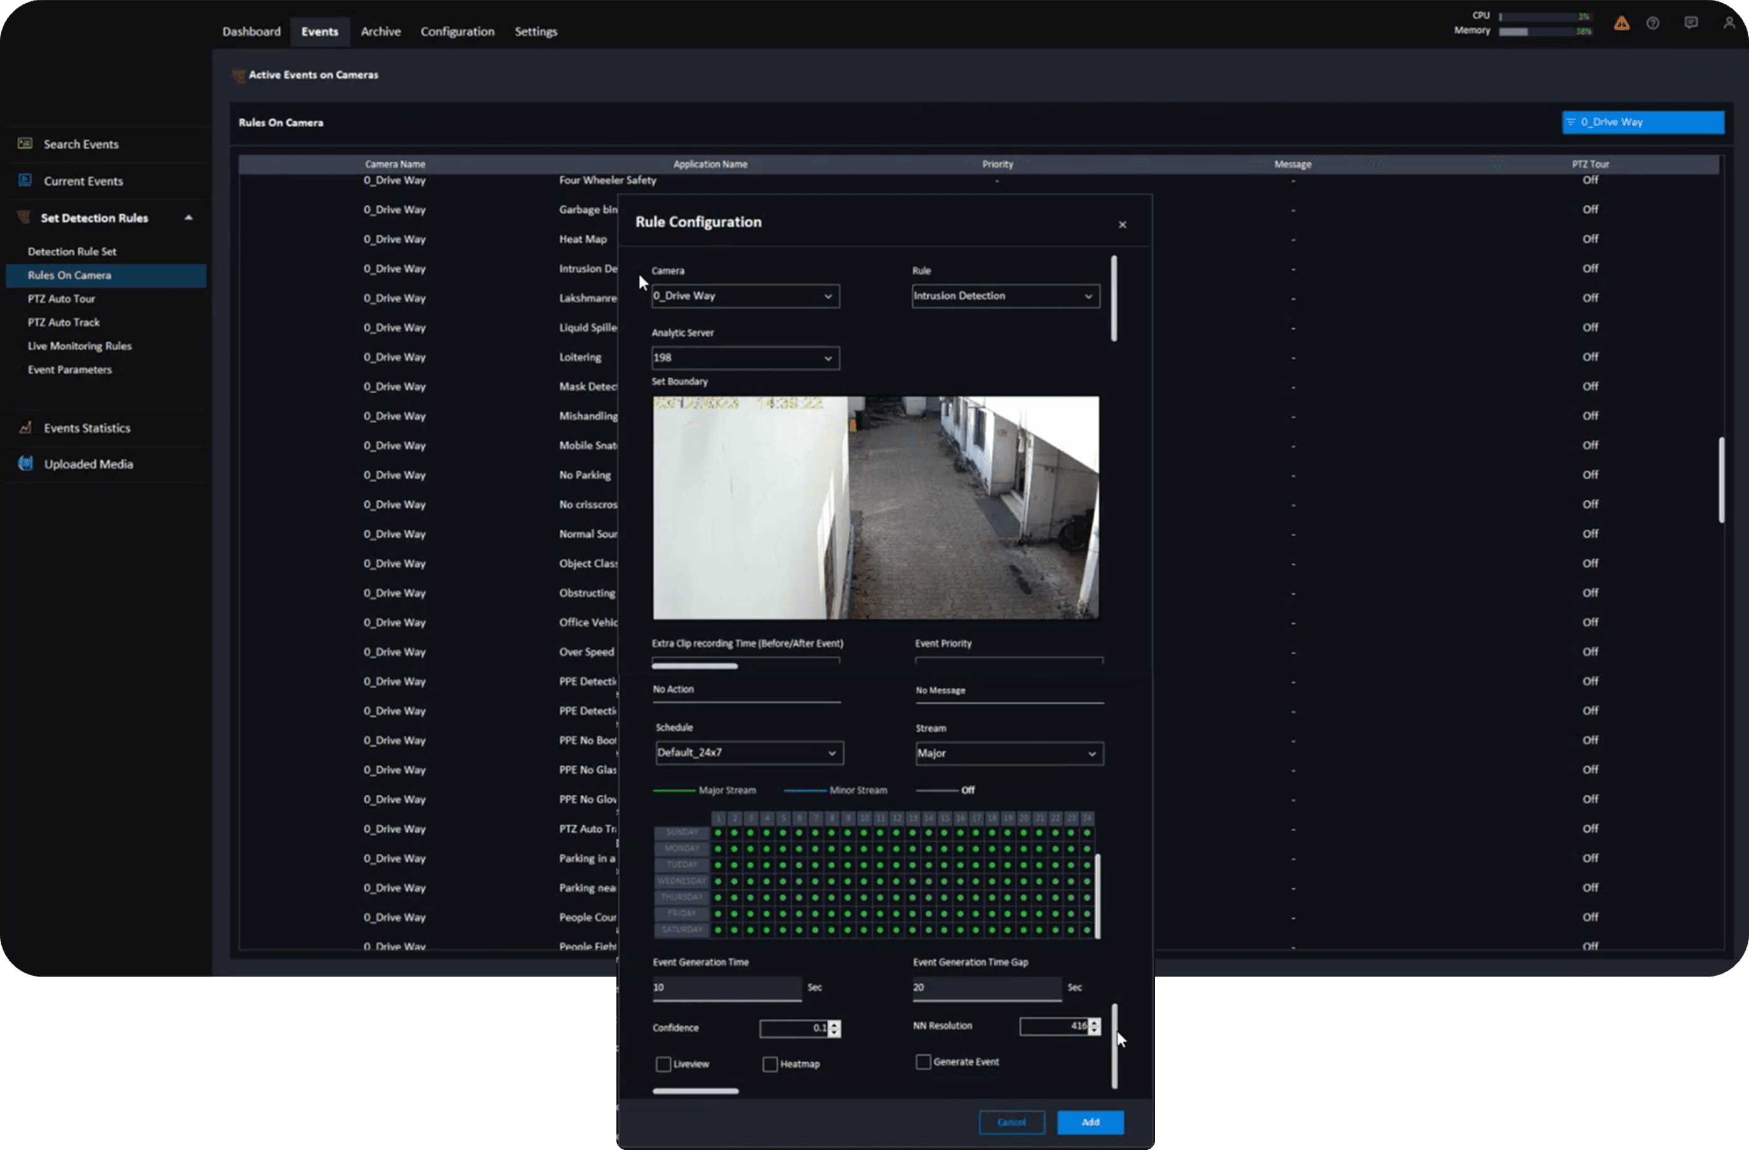Click the Confidence value stepper arrow
This screenshot has width=1749, height=1150.
[x=834, y=1026]
